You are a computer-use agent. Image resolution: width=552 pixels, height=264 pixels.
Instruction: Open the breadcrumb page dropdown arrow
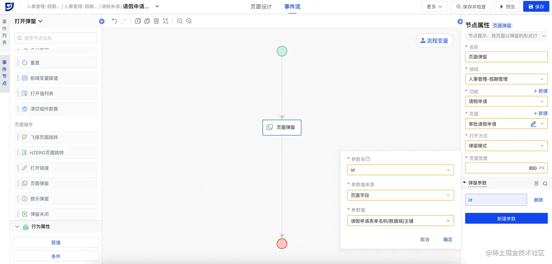point(157,7)
